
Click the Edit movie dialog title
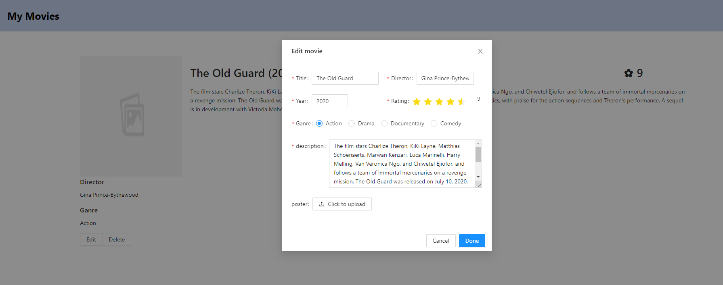point(307,51)
